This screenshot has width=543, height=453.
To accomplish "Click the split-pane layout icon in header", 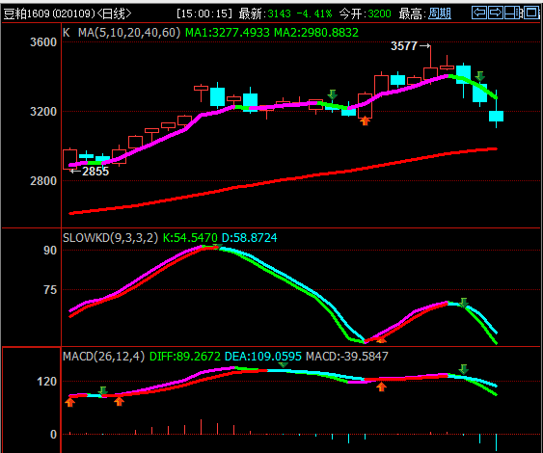I will [513, 13].
